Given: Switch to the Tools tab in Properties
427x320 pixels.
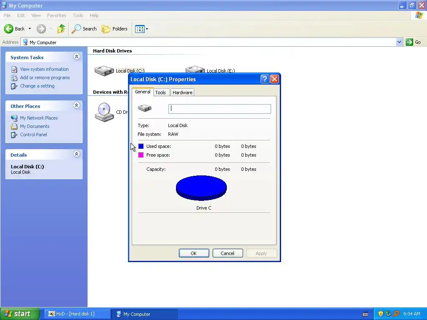Looking at the screenshot, I should tap(161, 92).
